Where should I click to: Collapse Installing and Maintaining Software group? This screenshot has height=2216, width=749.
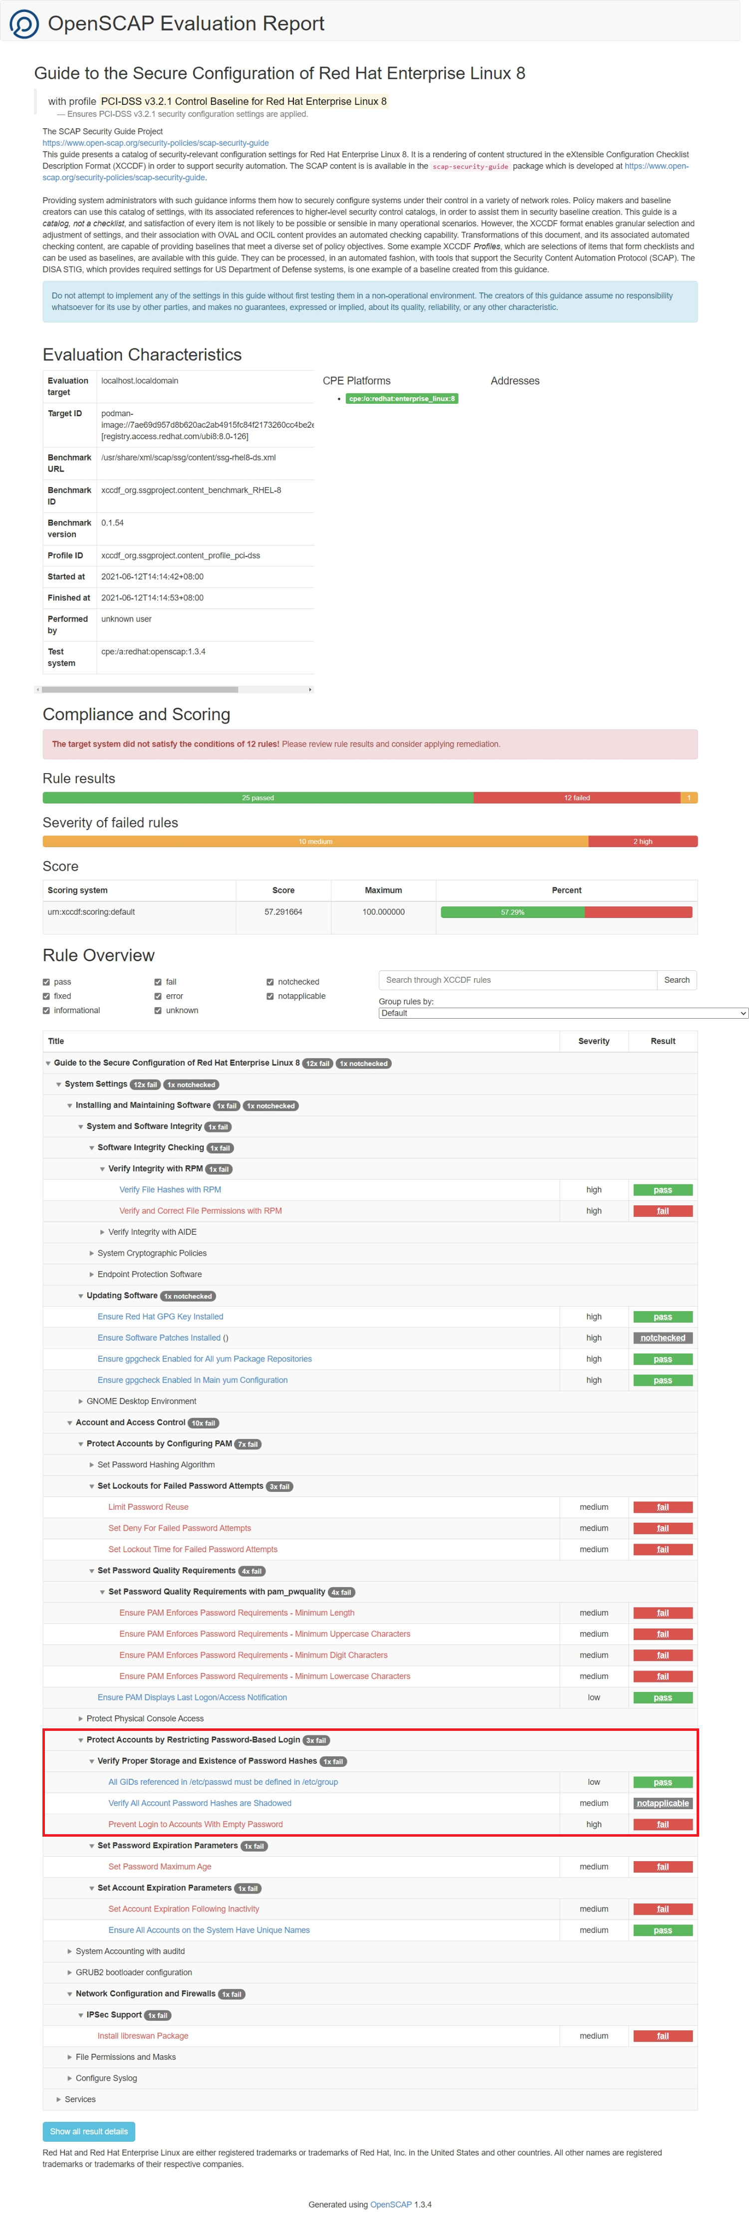pyautogui.click(x=70, y=1106)
